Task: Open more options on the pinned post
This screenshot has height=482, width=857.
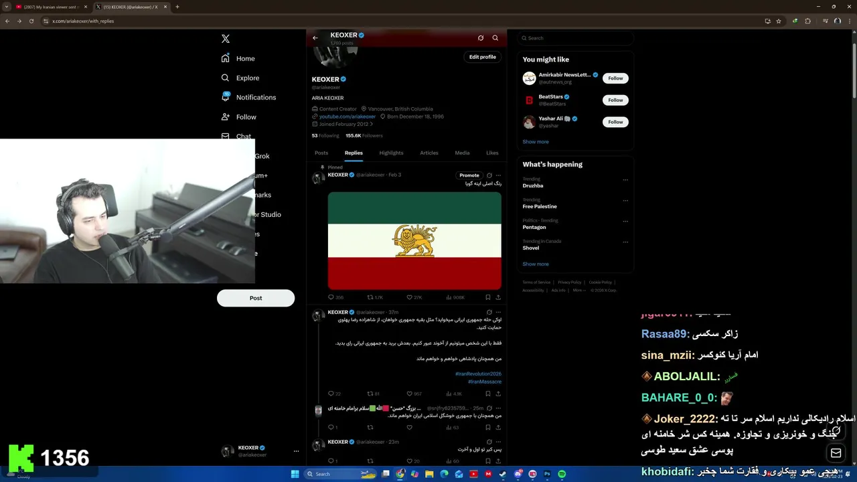Action: pyautogui.click(x=498, y=175)
